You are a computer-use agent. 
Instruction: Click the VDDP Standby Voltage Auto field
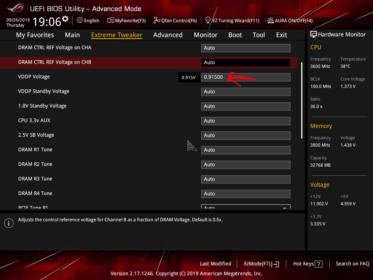tap(246, 92)
